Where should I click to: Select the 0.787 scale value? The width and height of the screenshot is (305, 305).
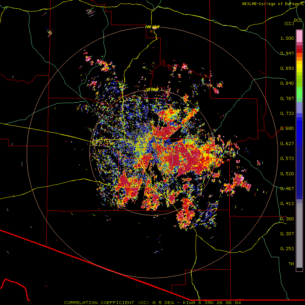coord(287,98)
